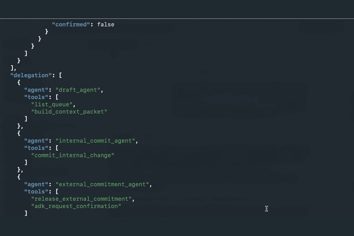Click the "list_queue" tool entry
Viewport: 354px width, 236px height.
point(52,104)
